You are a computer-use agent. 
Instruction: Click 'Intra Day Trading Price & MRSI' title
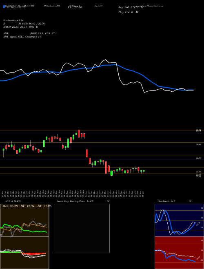83,201
